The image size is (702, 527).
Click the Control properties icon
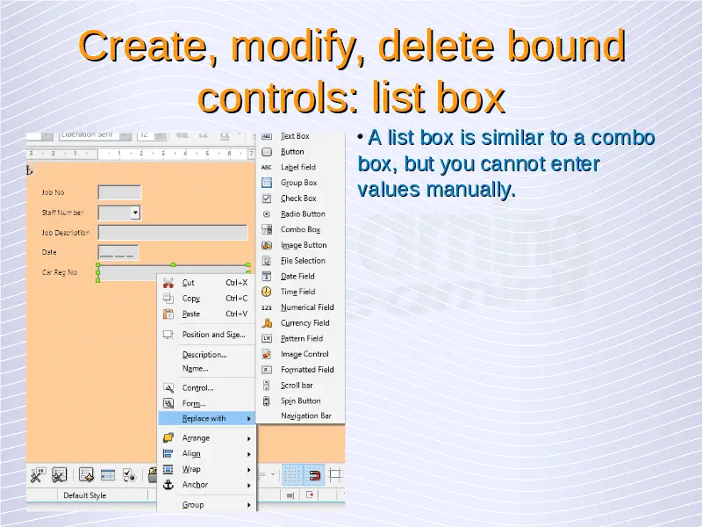168,388
